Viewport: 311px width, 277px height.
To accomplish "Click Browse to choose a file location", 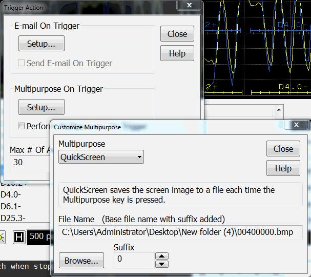I will pyautogui.click(x=81, y=261).
